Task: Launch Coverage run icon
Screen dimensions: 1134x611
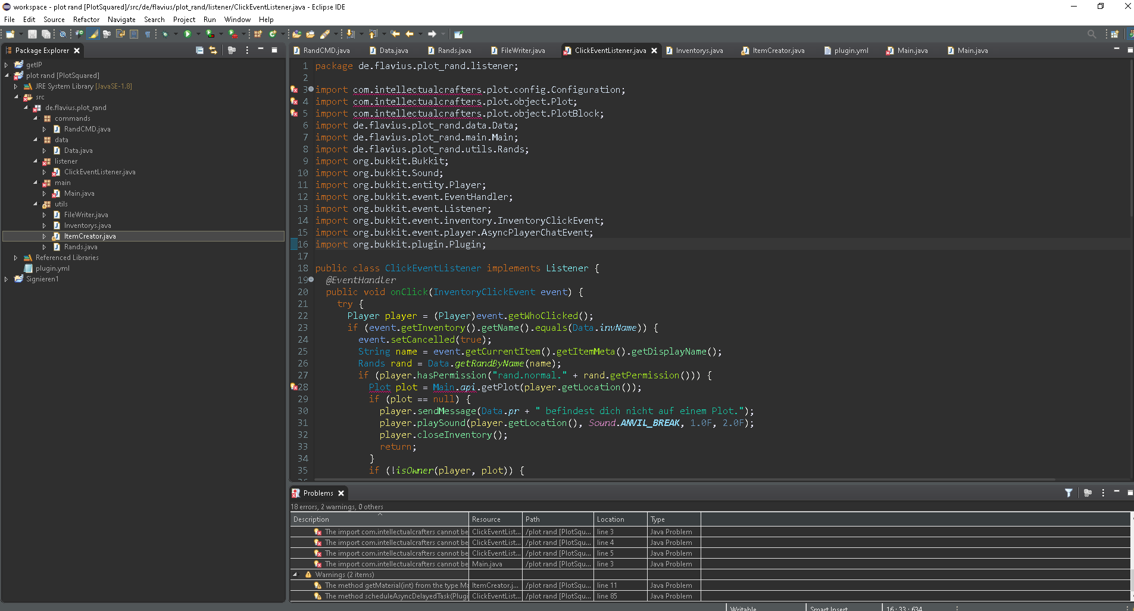Action: (x=210, y=34)
